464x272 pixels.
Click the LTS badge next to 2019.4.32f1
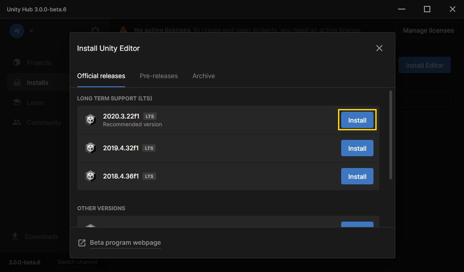coord(149,148)
